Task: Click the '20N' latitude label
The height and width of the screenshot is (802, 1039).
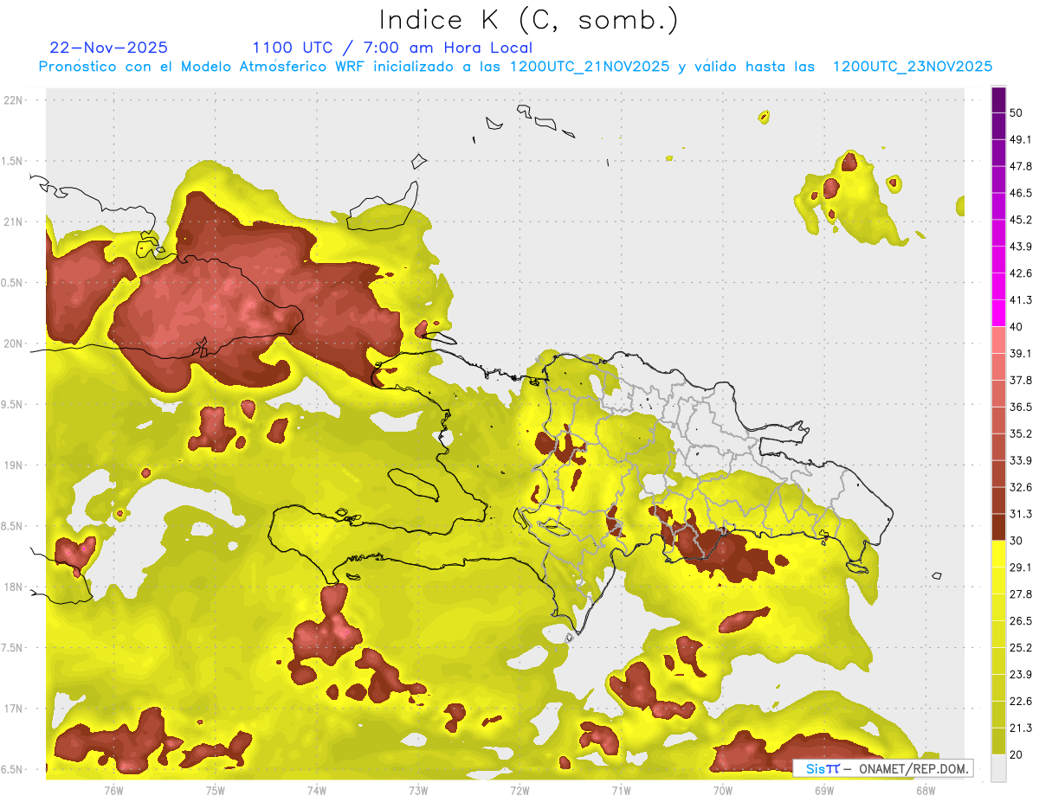Action: [x=15, y=343]
